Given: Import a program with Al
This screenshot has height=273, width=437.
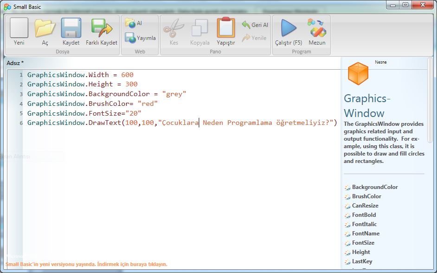Looking at the screenshot, I should (133, 23).
